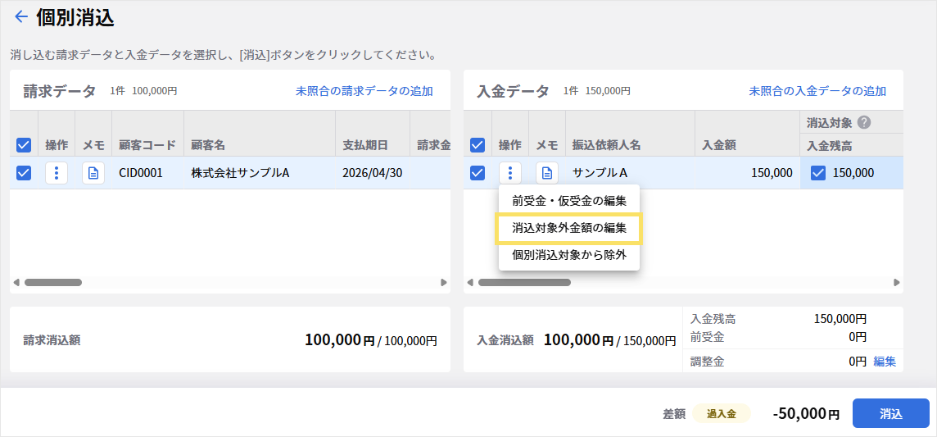Viewport: 937px width, 437px height.
Task: Toggle select-all checkbox in 入金データ header
Action: click(477, 144)
